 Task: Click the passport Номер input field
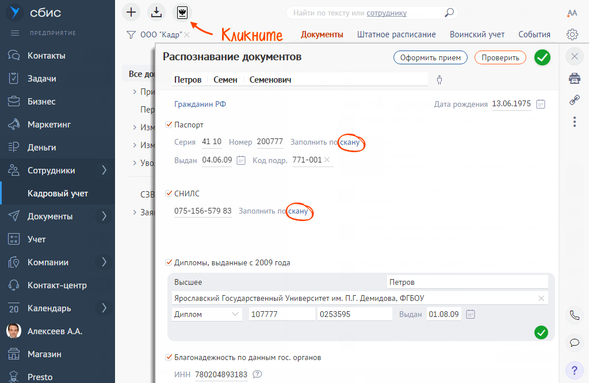coord(270,142)
